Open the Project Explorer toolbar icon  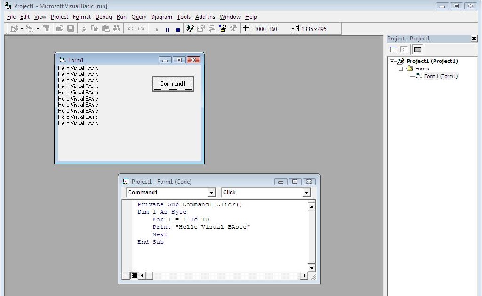190,29
